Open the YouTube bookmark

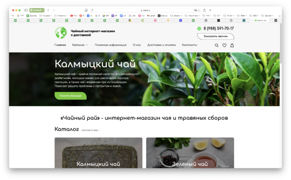click(x=74, y=16)
